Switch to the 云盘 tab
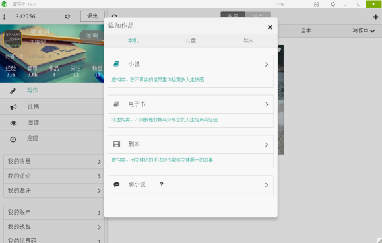Screen dimensions: 382x243 pos(191,40)
